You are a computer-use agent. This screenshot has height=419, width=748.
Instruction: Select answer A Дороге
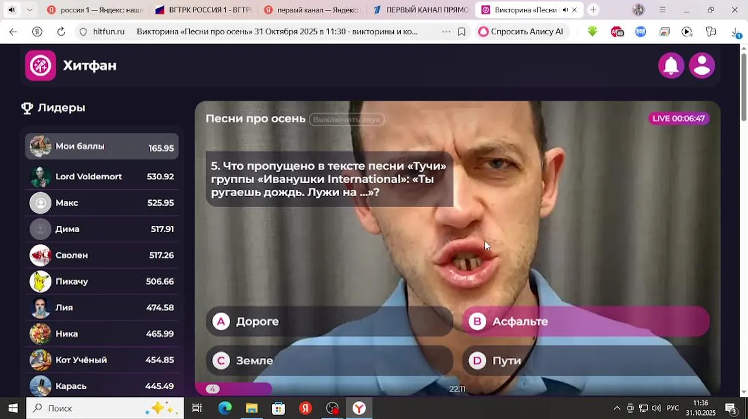tap(329, 322)
